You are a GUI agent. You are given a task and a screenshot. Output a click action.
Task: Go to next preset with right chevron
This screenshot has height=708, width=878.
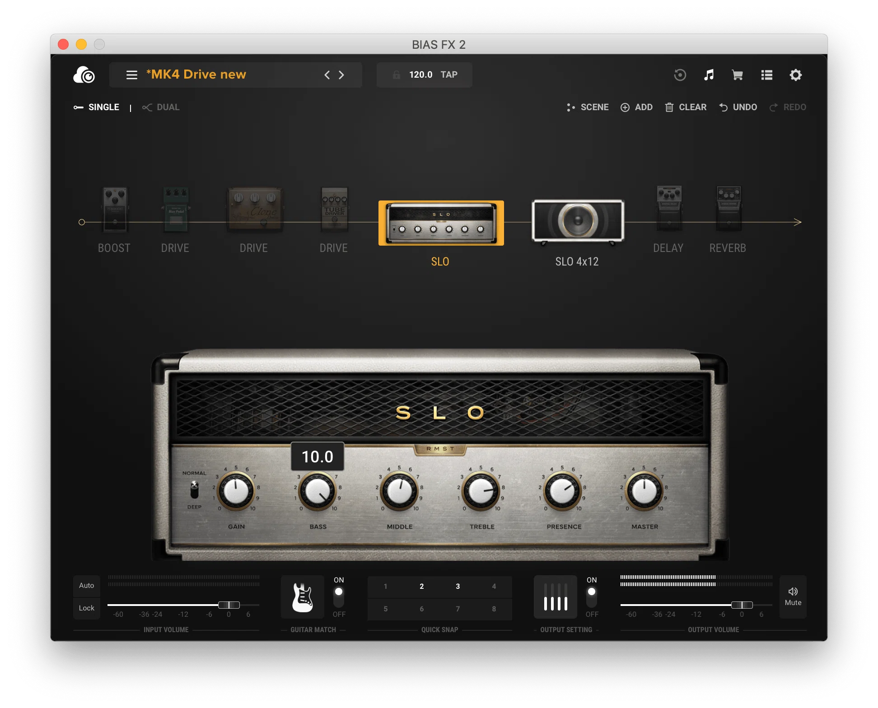pyautogui.click(x=341, y=75)
